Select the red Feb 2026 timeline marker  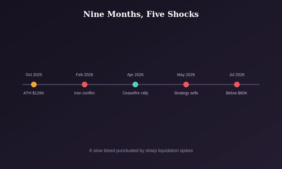(x=85, y=84)
